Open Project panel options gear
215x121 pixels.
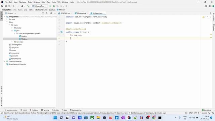[x=51, y=13]
